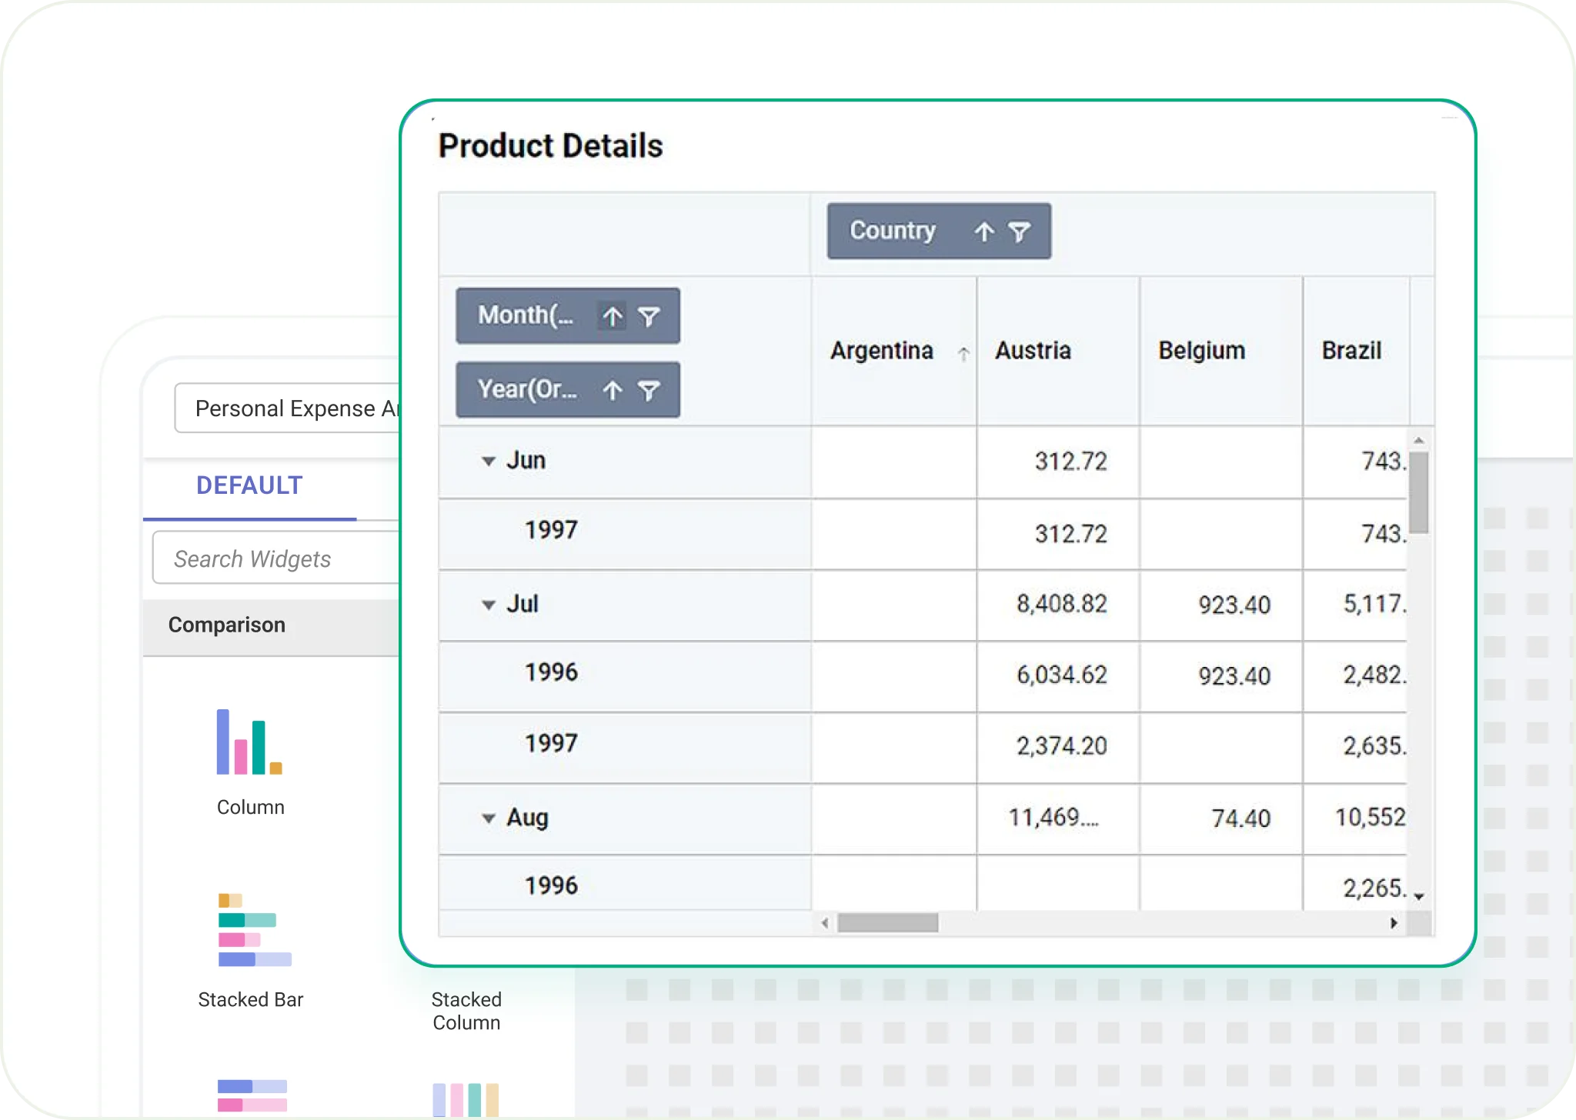Click the Country sort ascending arrow
The width and height of the screenshot is (1576, 1120).
tap(983, 231)
